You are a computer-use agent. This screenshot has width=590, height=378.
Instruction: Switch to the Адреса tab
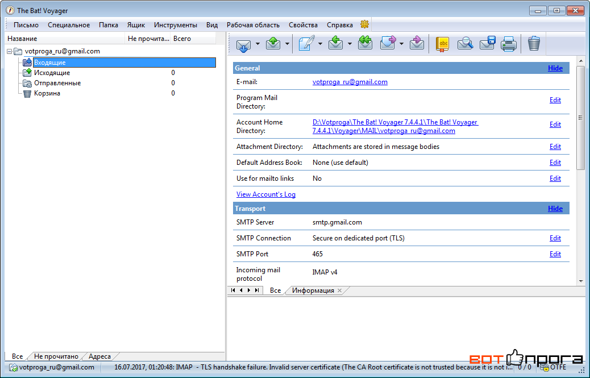(x=99, y=356)
